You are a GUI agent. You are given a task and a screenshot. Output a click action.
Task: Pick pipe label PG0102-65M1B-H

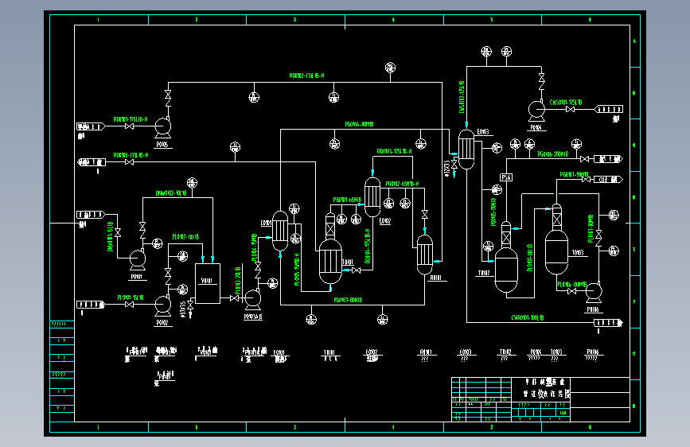pos(402,184)
